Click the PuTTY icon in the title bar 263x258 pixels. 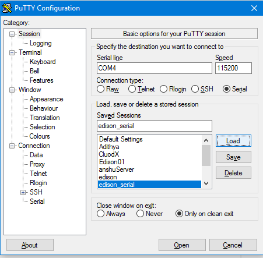click(x=7, y=8)
